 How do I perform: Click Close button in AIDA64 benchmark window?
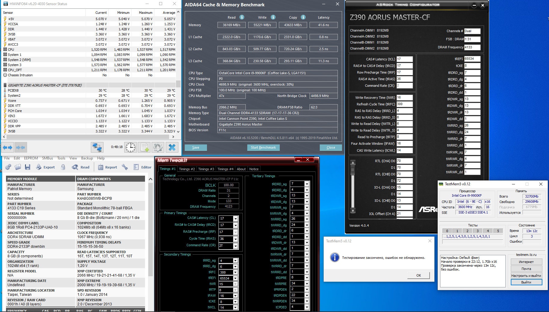coord(331,147)
